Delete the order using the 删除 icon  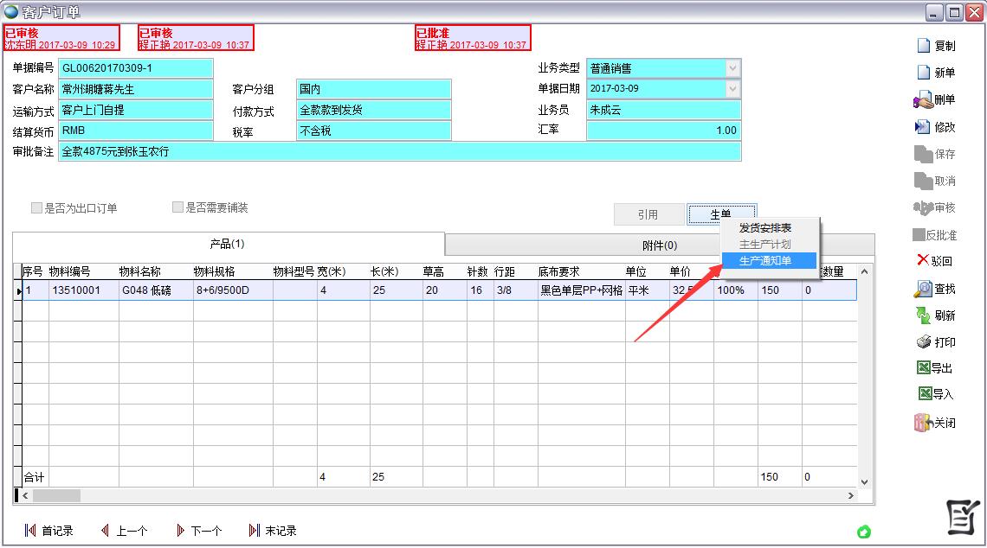939,98
